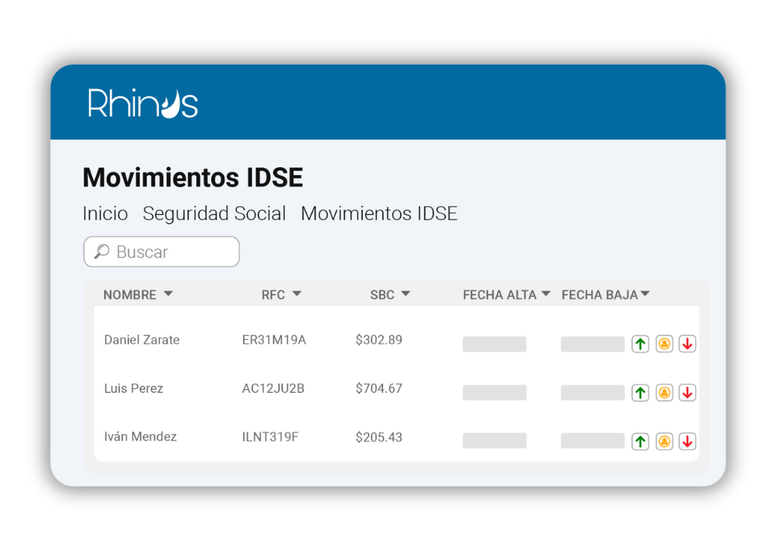Image resolution: width=779 pixels, height=547 pixels.
Task: Click the green up arrow for Luis Perez
Action: [640, 393]
